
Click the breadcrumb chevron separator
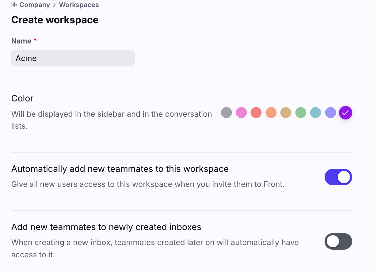point(54,5)
